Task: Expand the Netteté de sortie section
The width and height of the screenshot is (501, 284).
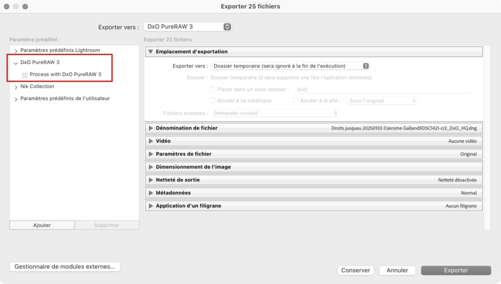Action: [x=151, y=180]
